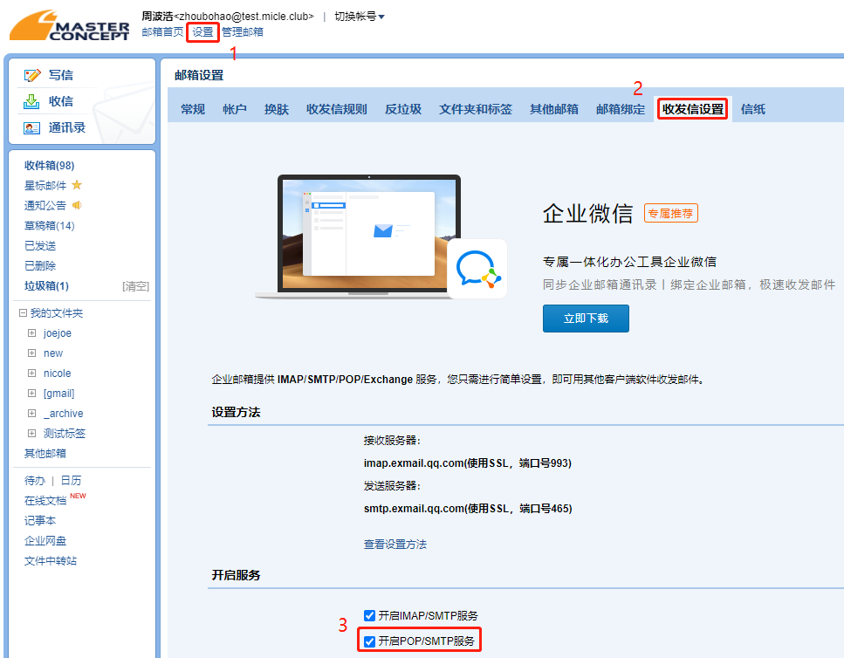Screen dimensions: 844x658
Task: Click 收信 to fetch mail
Action: pyautogui.click(x=61, y=101)
